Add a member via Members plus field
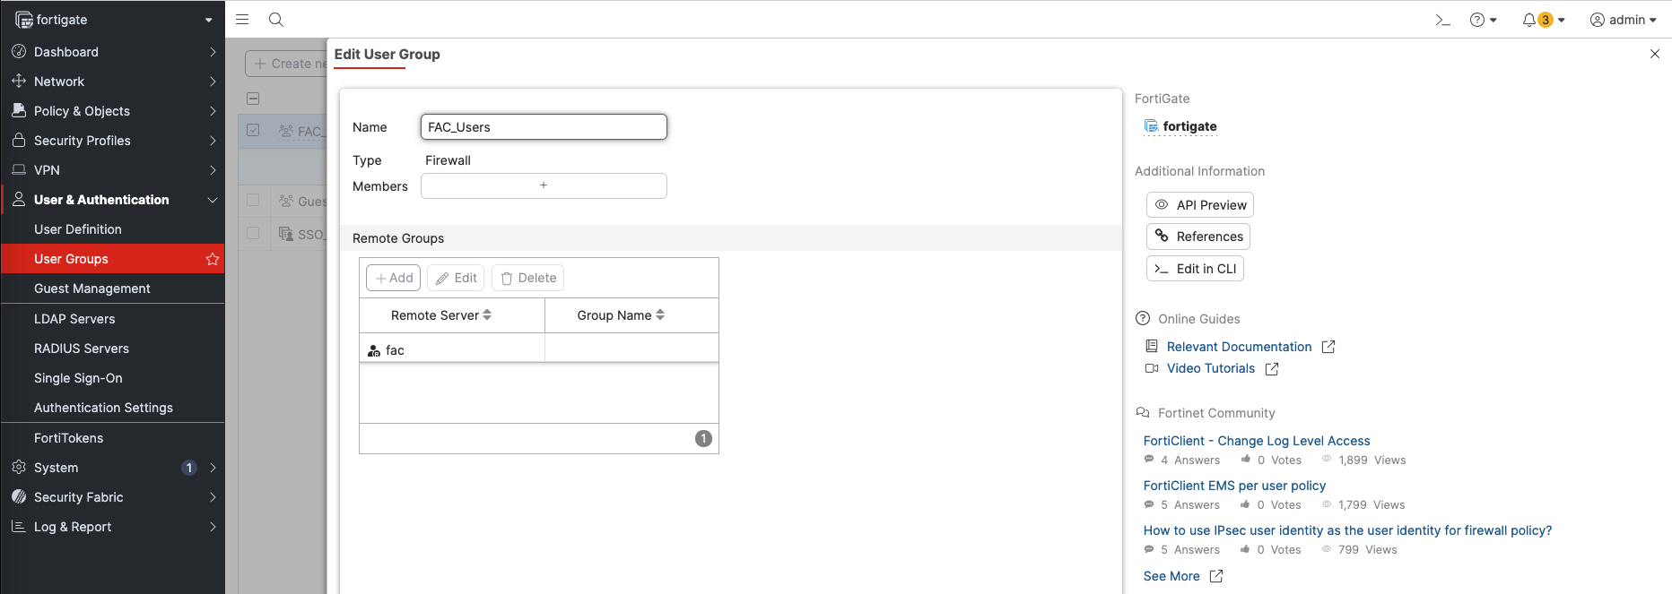Screen dimensions: 1672x594 (544, 185)
